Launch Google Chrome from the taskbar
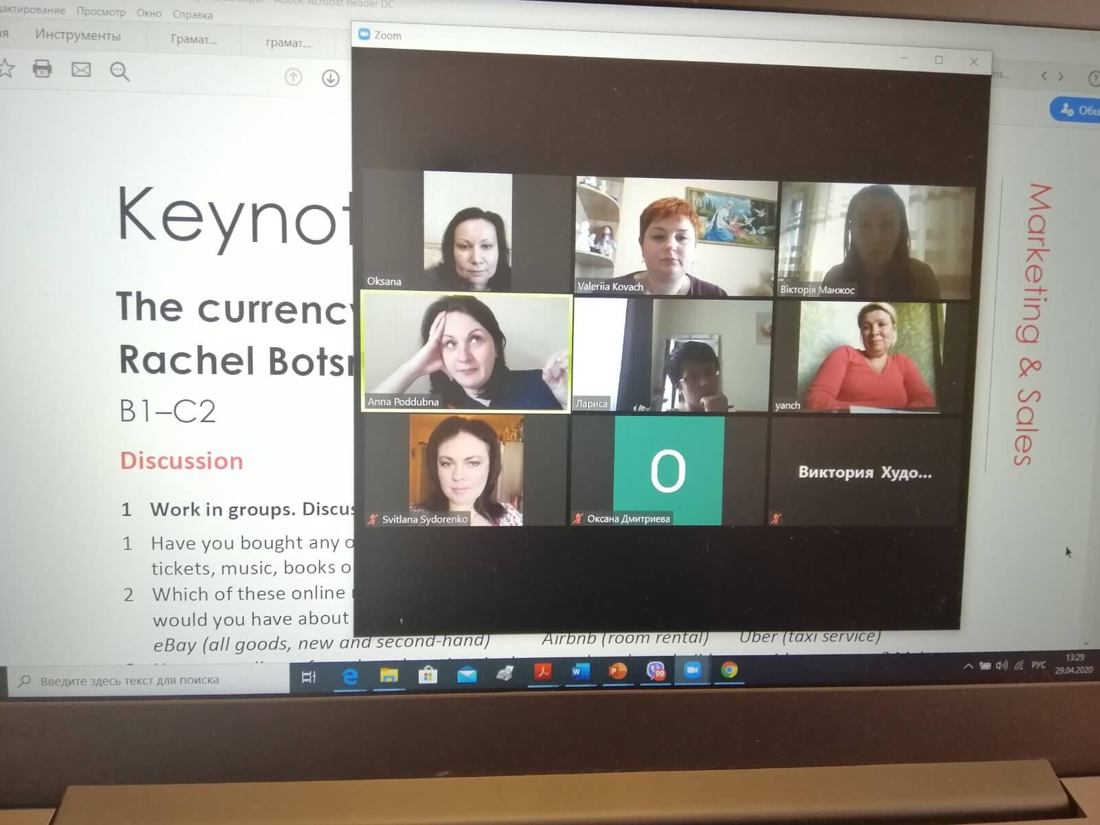 (x=729, y=670)
